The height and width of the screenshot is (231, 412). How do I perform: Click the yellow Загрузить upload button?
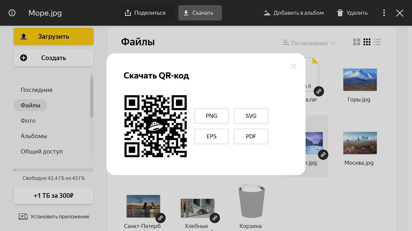pyautogui.click(x=53, y=37)
